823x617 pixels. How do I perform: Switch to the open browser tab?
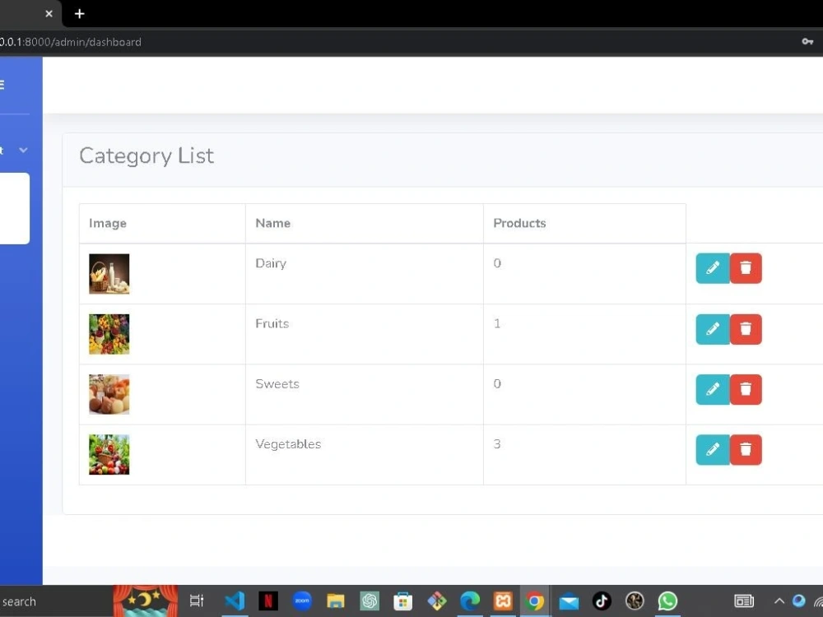click(25, 13)
